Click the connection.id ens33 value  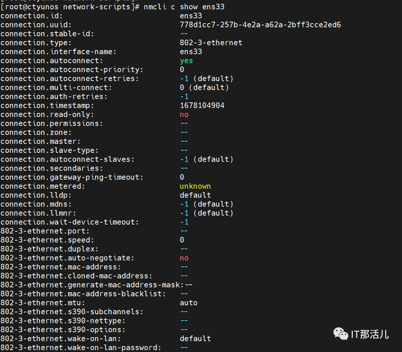click(191, 16)
